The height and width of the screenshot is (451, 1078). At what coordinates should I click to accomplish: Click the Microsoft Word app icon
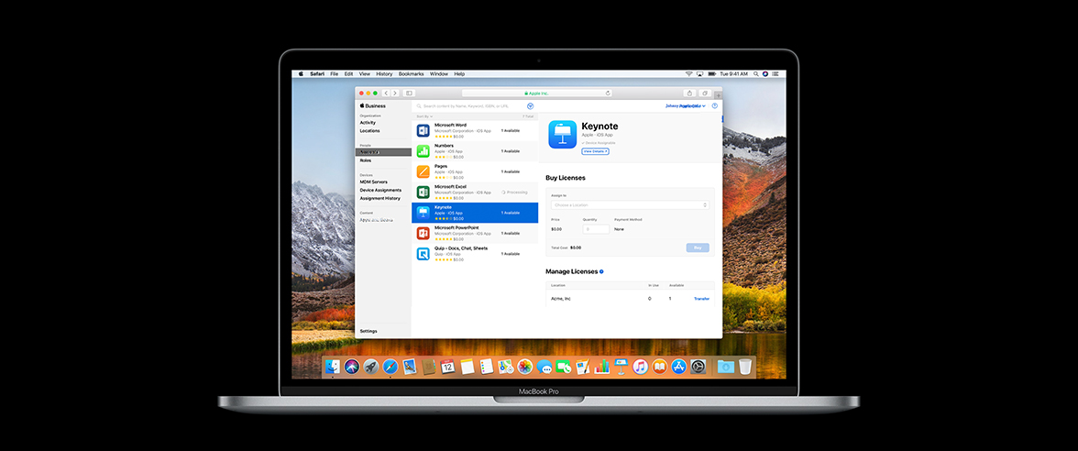(423, 131)
